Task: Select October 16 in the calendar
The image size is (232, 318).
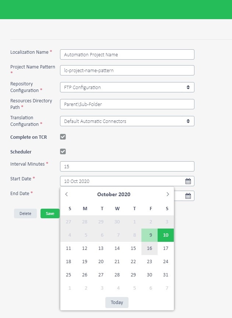Action: pyautogui.click(x=150, y=248)
